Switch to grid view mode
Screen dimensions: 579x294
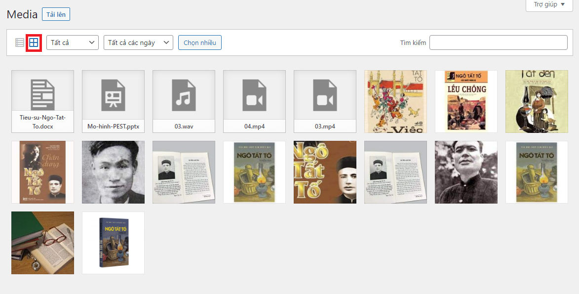coord(34,42)
